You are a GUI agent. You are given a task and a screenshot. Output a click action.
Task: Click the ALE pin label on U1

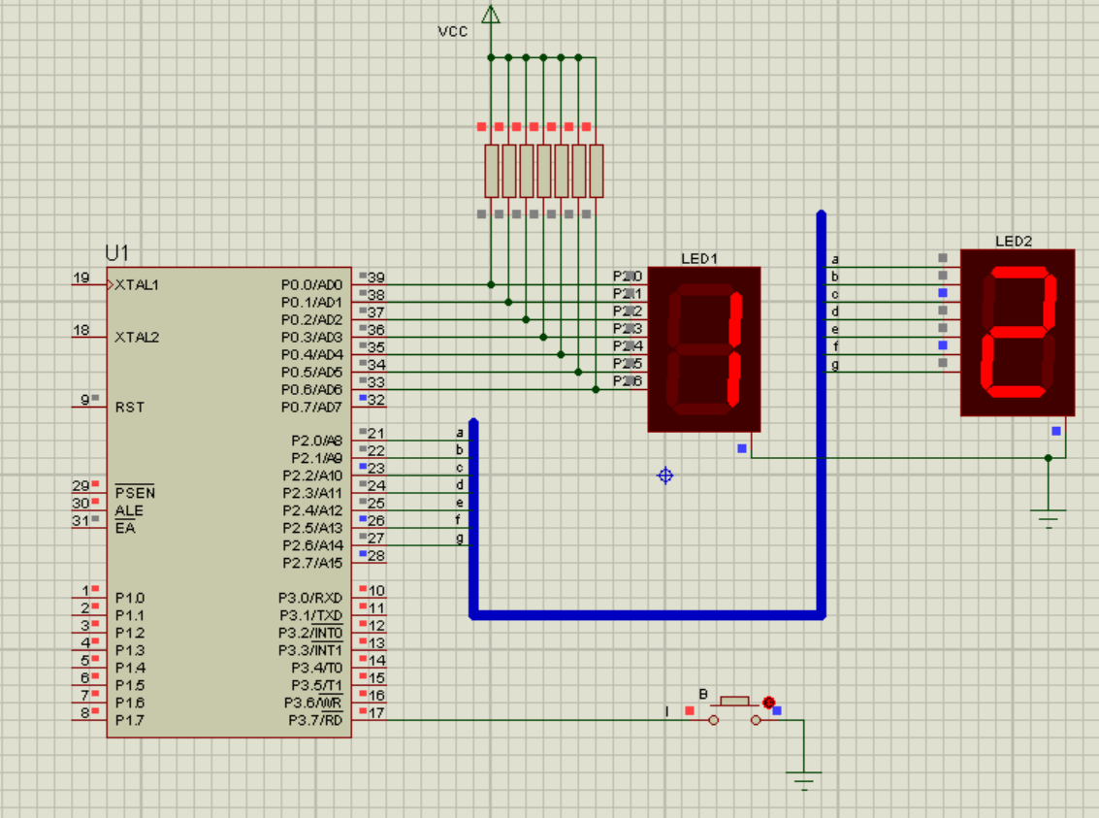click(129, 510)
